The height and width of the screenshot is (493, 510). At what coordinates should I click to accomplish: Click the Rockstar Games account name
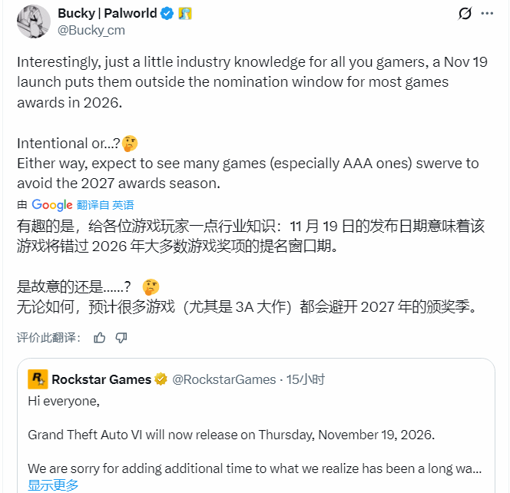coord(101,379)
